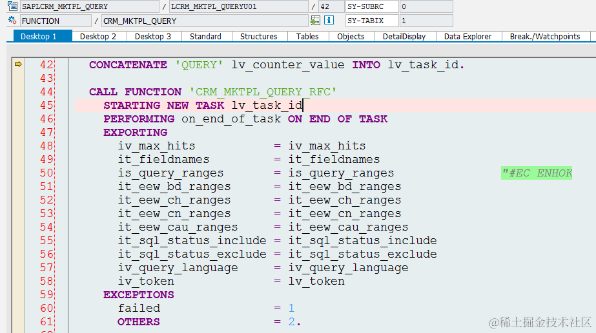The image size is (596, 333).
Task: Click the EXCEPTIONS keyword
Action: 139,295
